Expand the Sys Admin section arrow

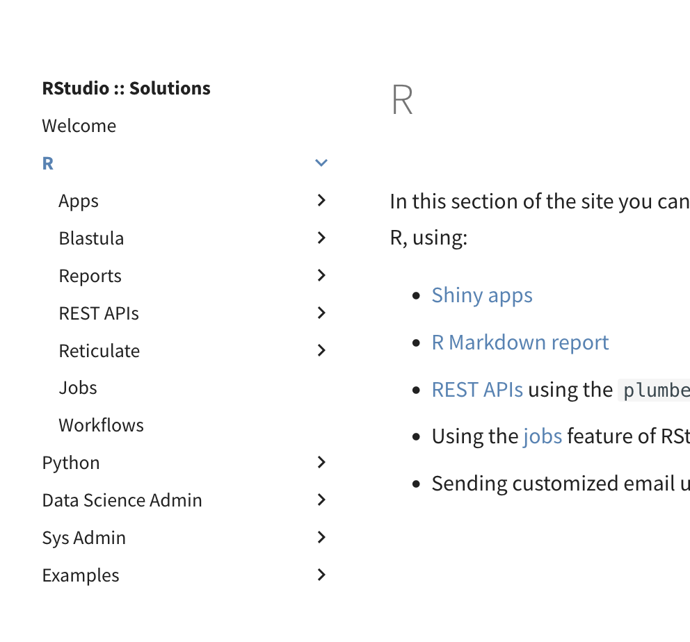click(321, 538)
